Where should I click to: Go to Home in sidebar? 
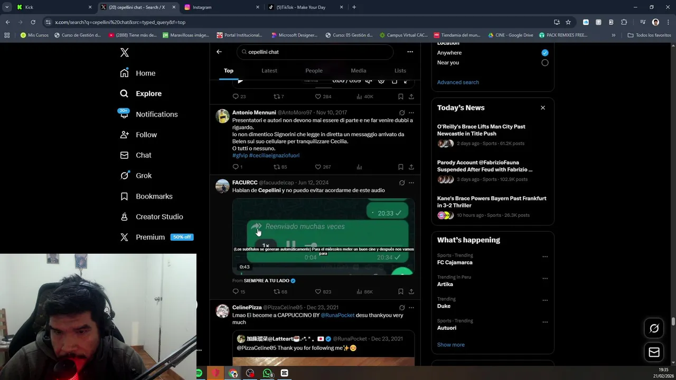click(138, 73)
